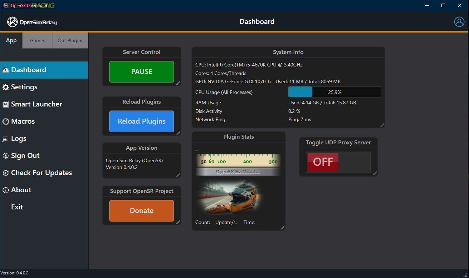Viewport: 469px width, 278px height.
Task: Click the Settings gear icon
Action: pos(6,87)
